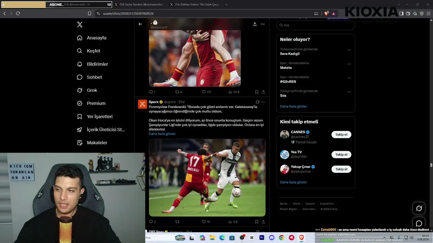Screen dimensions: 433x243
Task: Open options for the #GSvREN trend
Action: (x=349, y=78)
